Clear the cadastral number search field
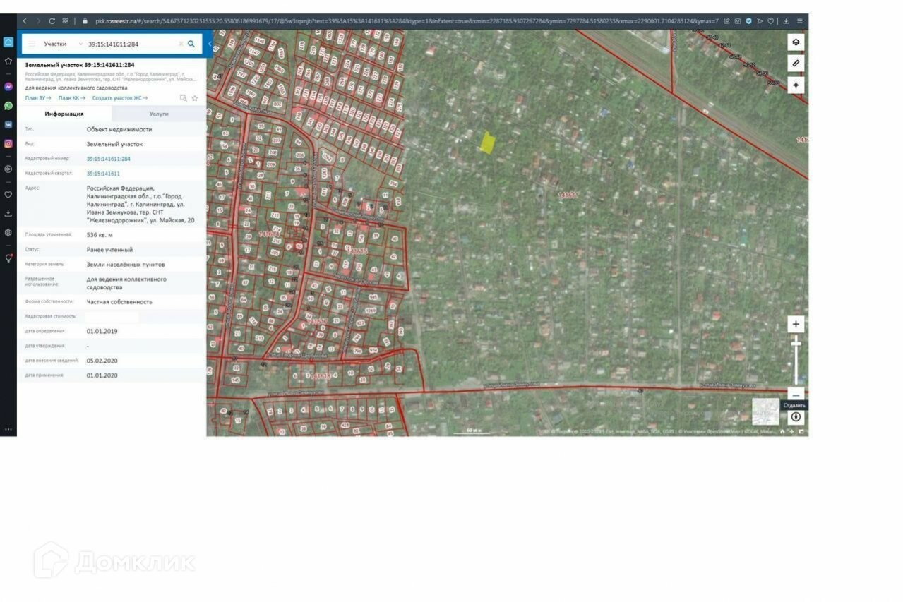Viewport: 903px width, 602px height. pyautogui.click(x=181, y=44)
